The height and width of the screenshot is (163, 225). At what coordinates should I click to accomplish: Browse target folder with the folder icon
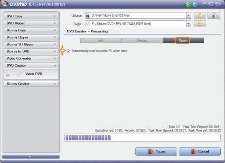coord(200,24)
